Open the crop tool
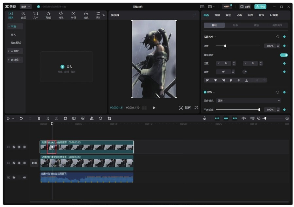Image resolution: width=294 pixels, height=207 pixels. [109, 118]
